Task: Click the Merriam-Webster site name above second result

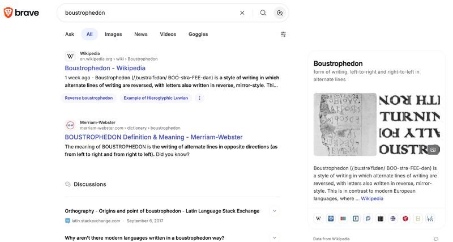Action: [x=97, y=122]
